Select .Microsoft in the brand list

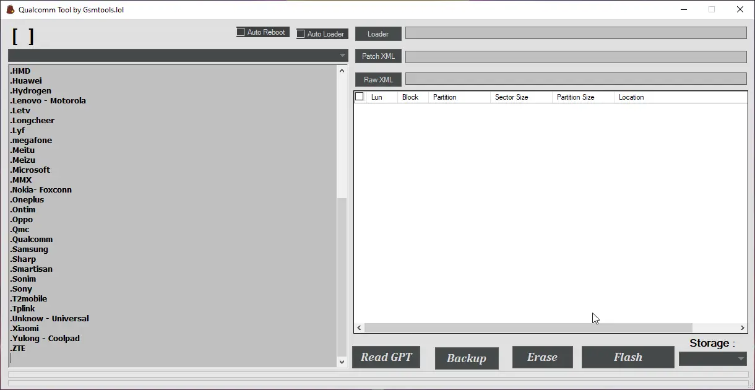pyautogui.click(x=30, y=170)
